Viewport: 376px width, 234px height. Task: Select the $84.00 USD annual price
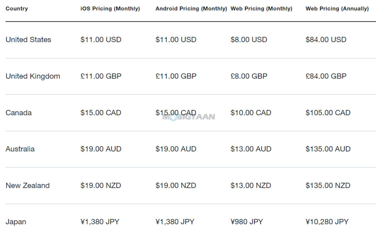pos(326,40)
